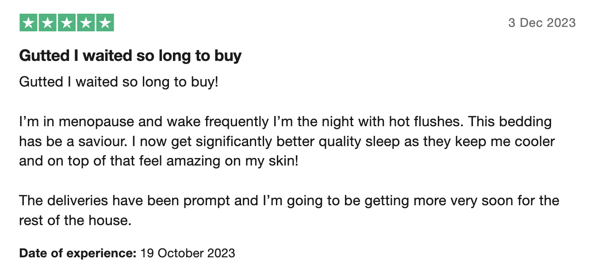
Task: Click the third green rating star
Action: 67,23
